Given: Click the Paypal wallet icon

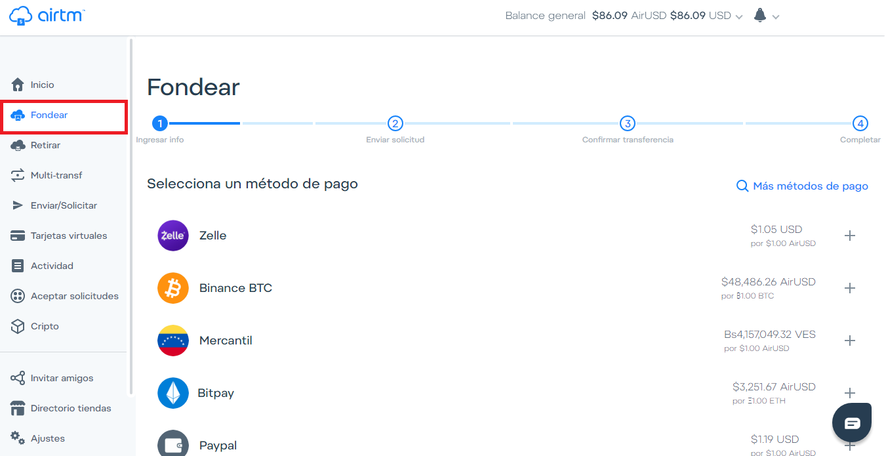Looking at the screenshot, I should 173,444.
